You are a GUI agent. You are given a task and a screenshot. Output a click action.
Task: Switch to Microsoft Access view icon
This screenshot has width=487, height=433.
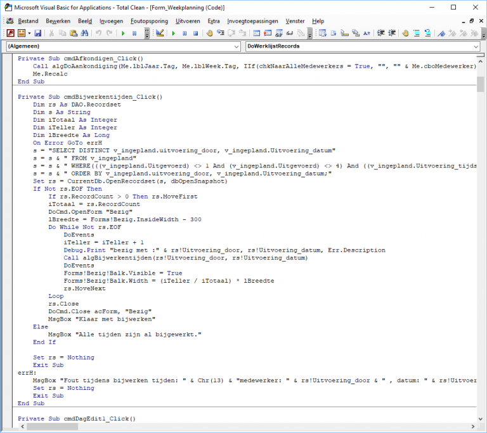click(10, 33)
